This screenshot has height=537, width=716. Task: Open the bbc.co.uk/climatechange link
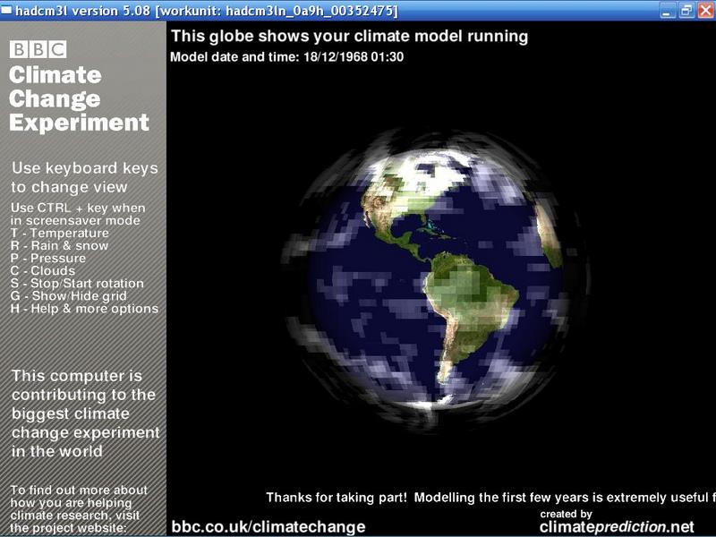click(268, 526)
